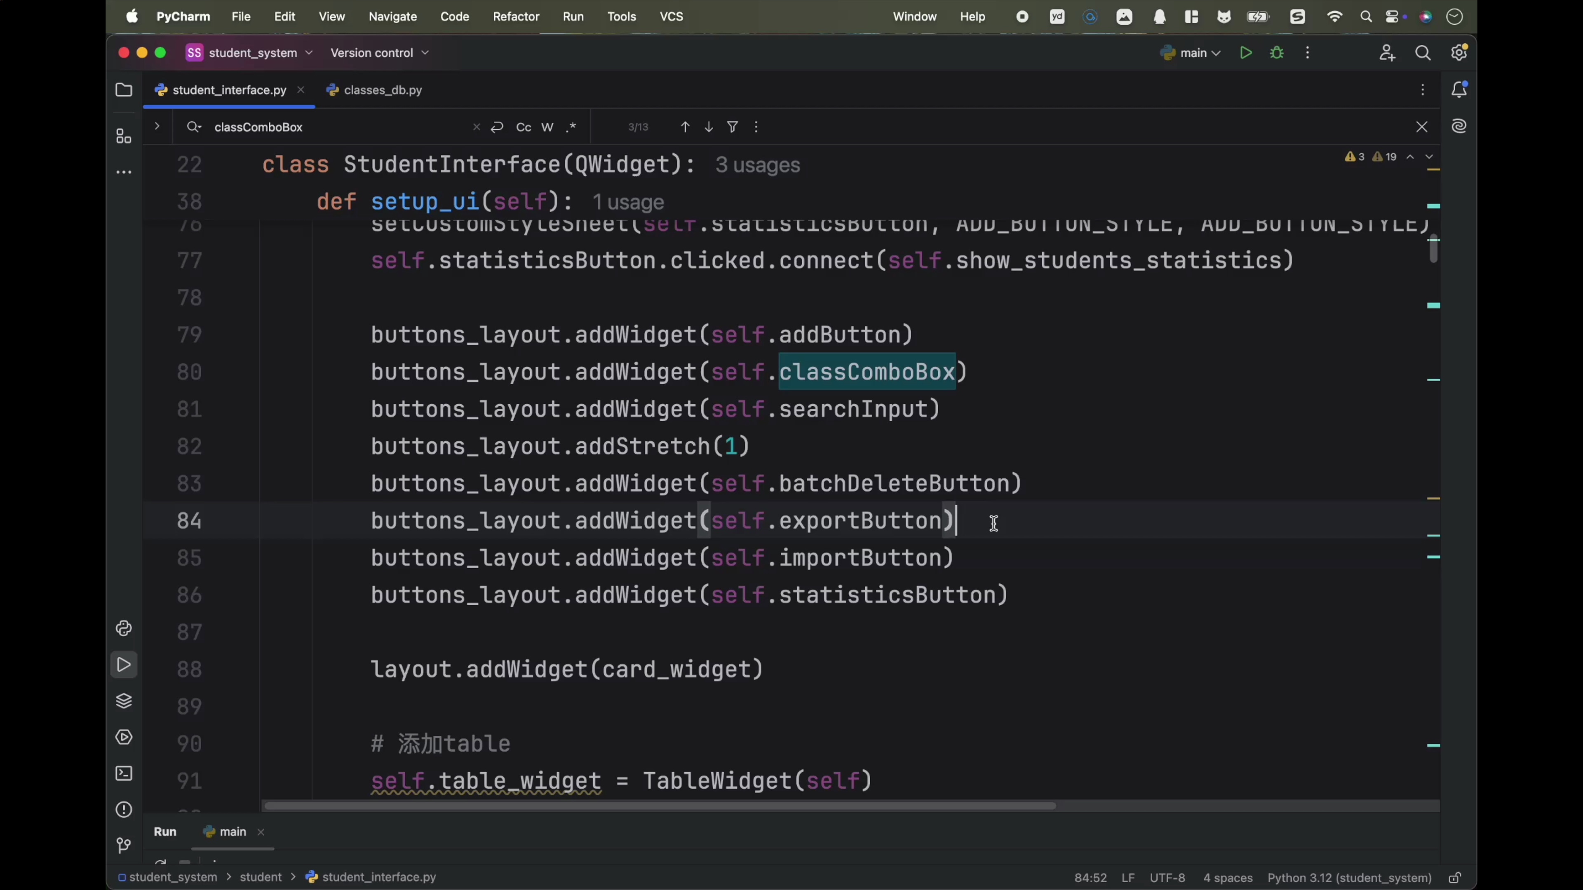Screen dimensions: 1583x890
Task: Open the Project tool window folder icon
Action: (124, 90)
